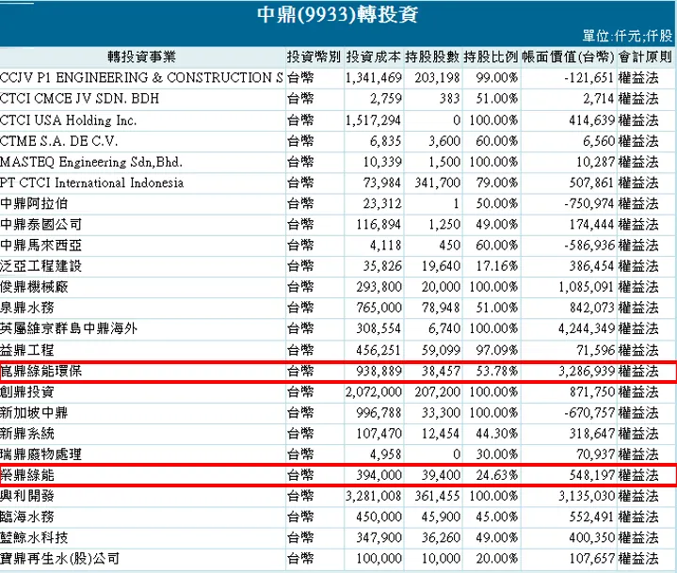The width and height of the screenshot is (677, 573).
Task: Click MASTEQ Engineering Sdn,Bhd. company name
Action: [91, 162]
